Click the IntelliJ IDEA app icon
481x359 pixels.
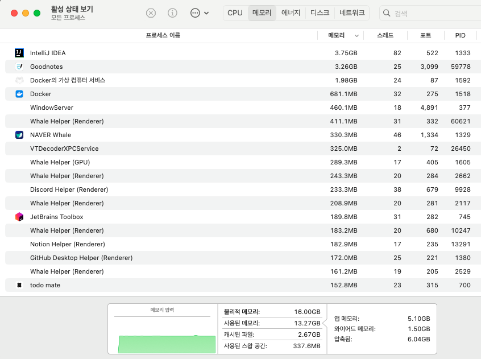(x=19, y=53)
